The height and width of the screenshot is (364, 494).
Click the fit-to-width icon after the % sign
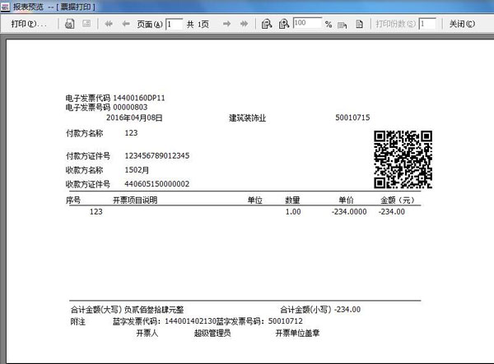pyautogui.click(x=343, y=24)
